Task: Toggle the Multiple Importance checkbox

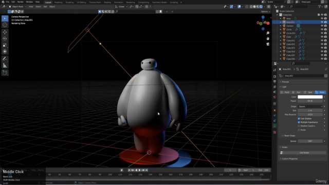Action: [x=299, y=122]
